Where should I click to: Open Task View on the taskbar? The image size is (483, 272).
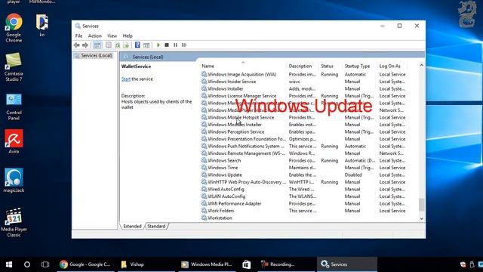[x=45, y=264]
